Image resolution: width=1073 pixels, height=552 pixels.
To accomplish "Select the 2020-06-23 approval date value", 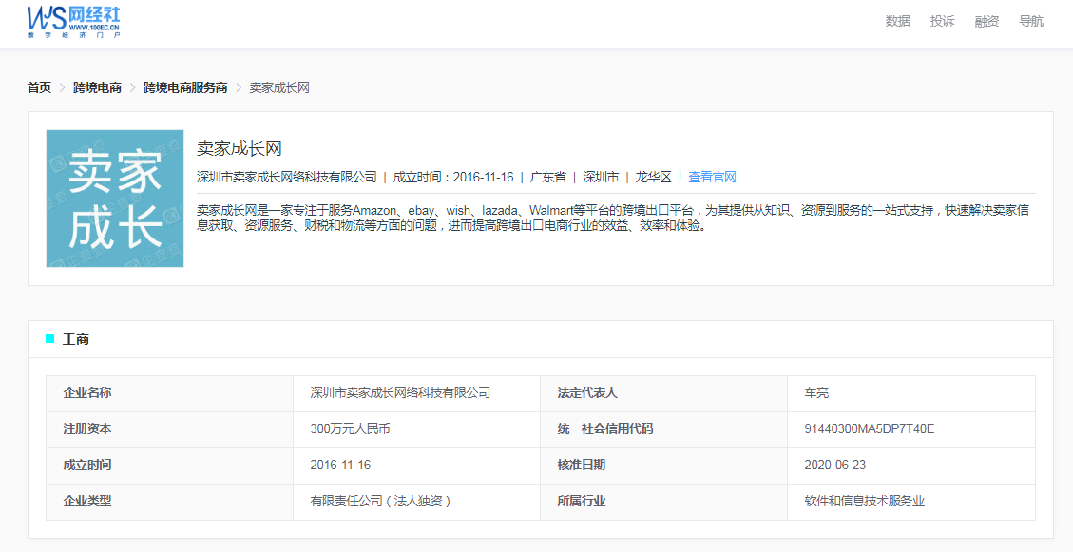I will click(834, 466).
